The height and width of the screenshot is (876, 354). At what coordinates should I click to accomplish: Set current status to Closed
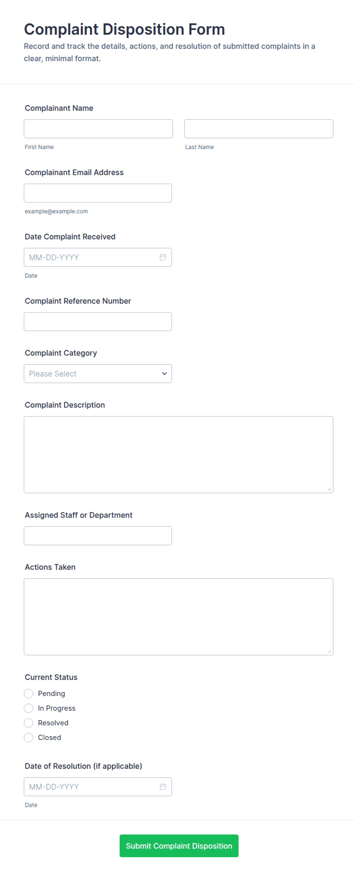(29, 737)
